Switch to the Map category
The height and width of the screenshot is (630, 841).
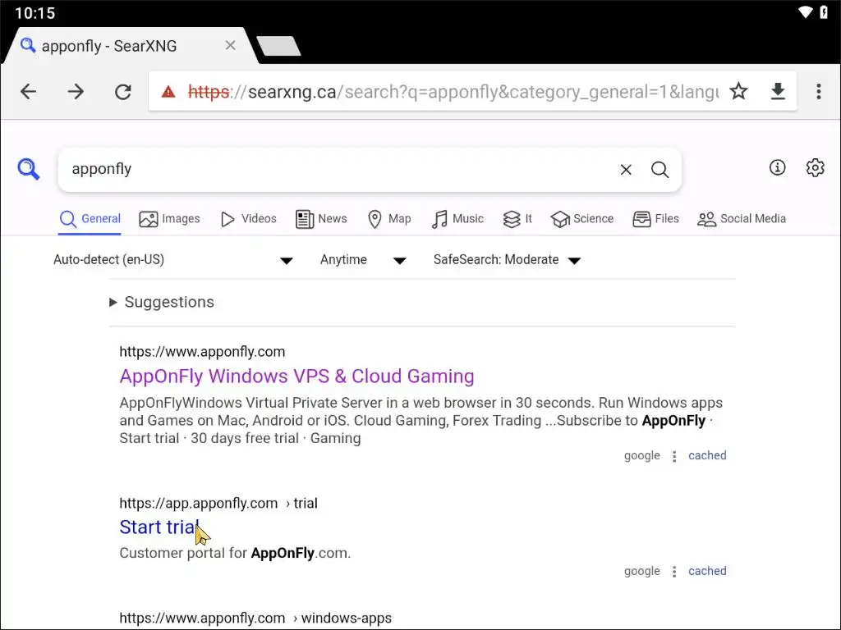(x=389, y=218)
